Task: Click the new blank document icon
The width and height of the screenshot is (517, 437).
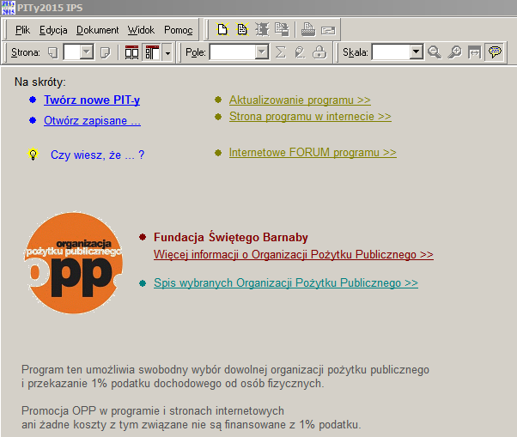Action: click(x=222, y=30)
